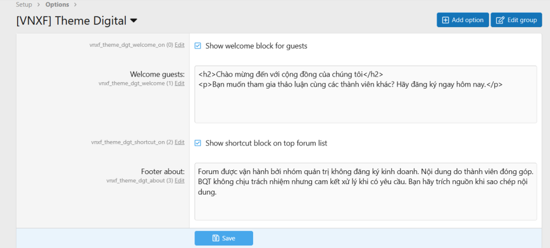Click Edit beside vnxf_theme_dgt_about (3)
This screenshot has width=550, height=248.
click(x=180, y=181)
